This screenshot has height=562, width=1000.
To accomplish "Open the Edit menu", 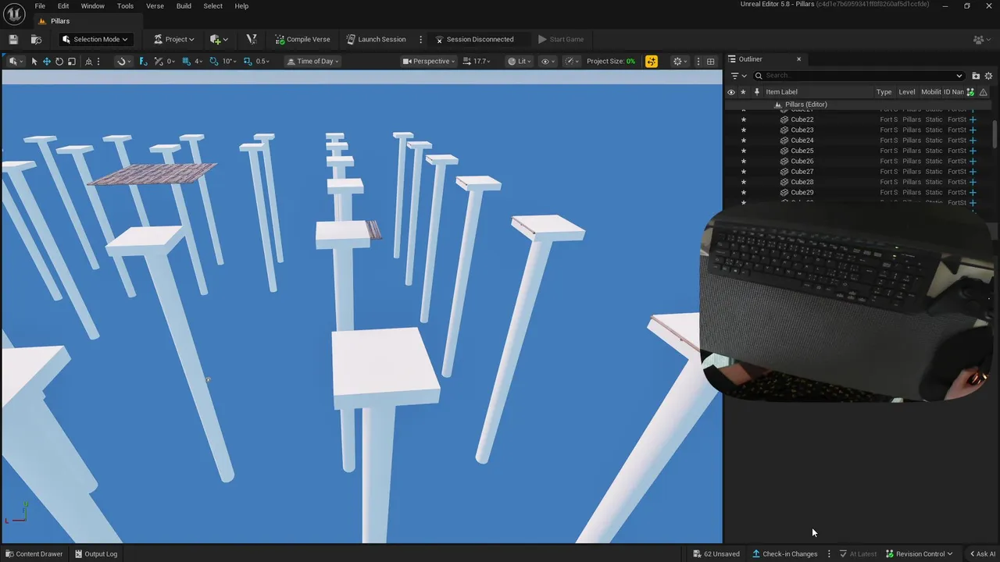I will (x=63, y=5).
